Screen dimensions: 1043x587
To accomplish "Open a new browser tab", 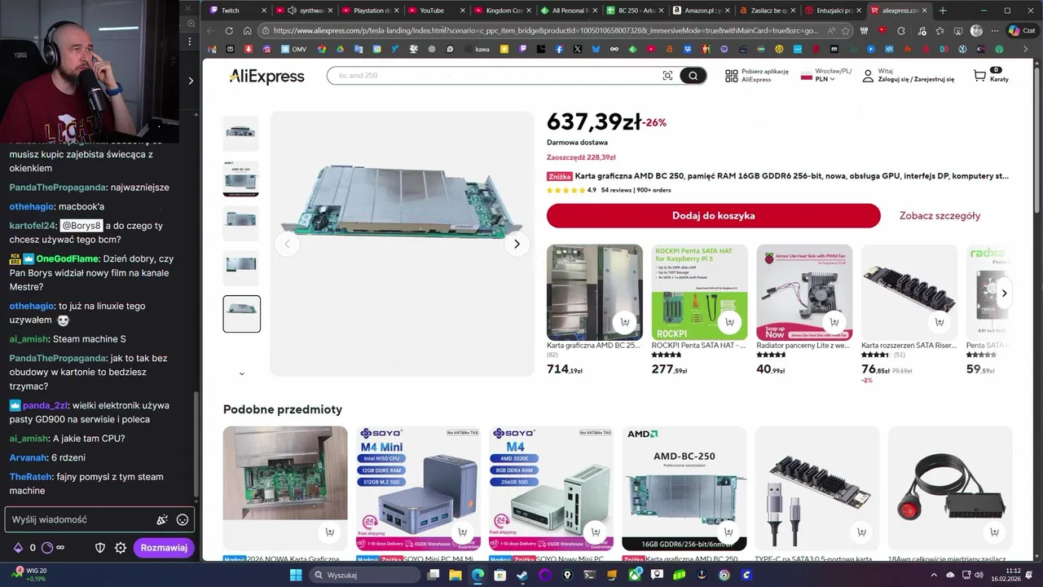I will [x=943, y=11].
